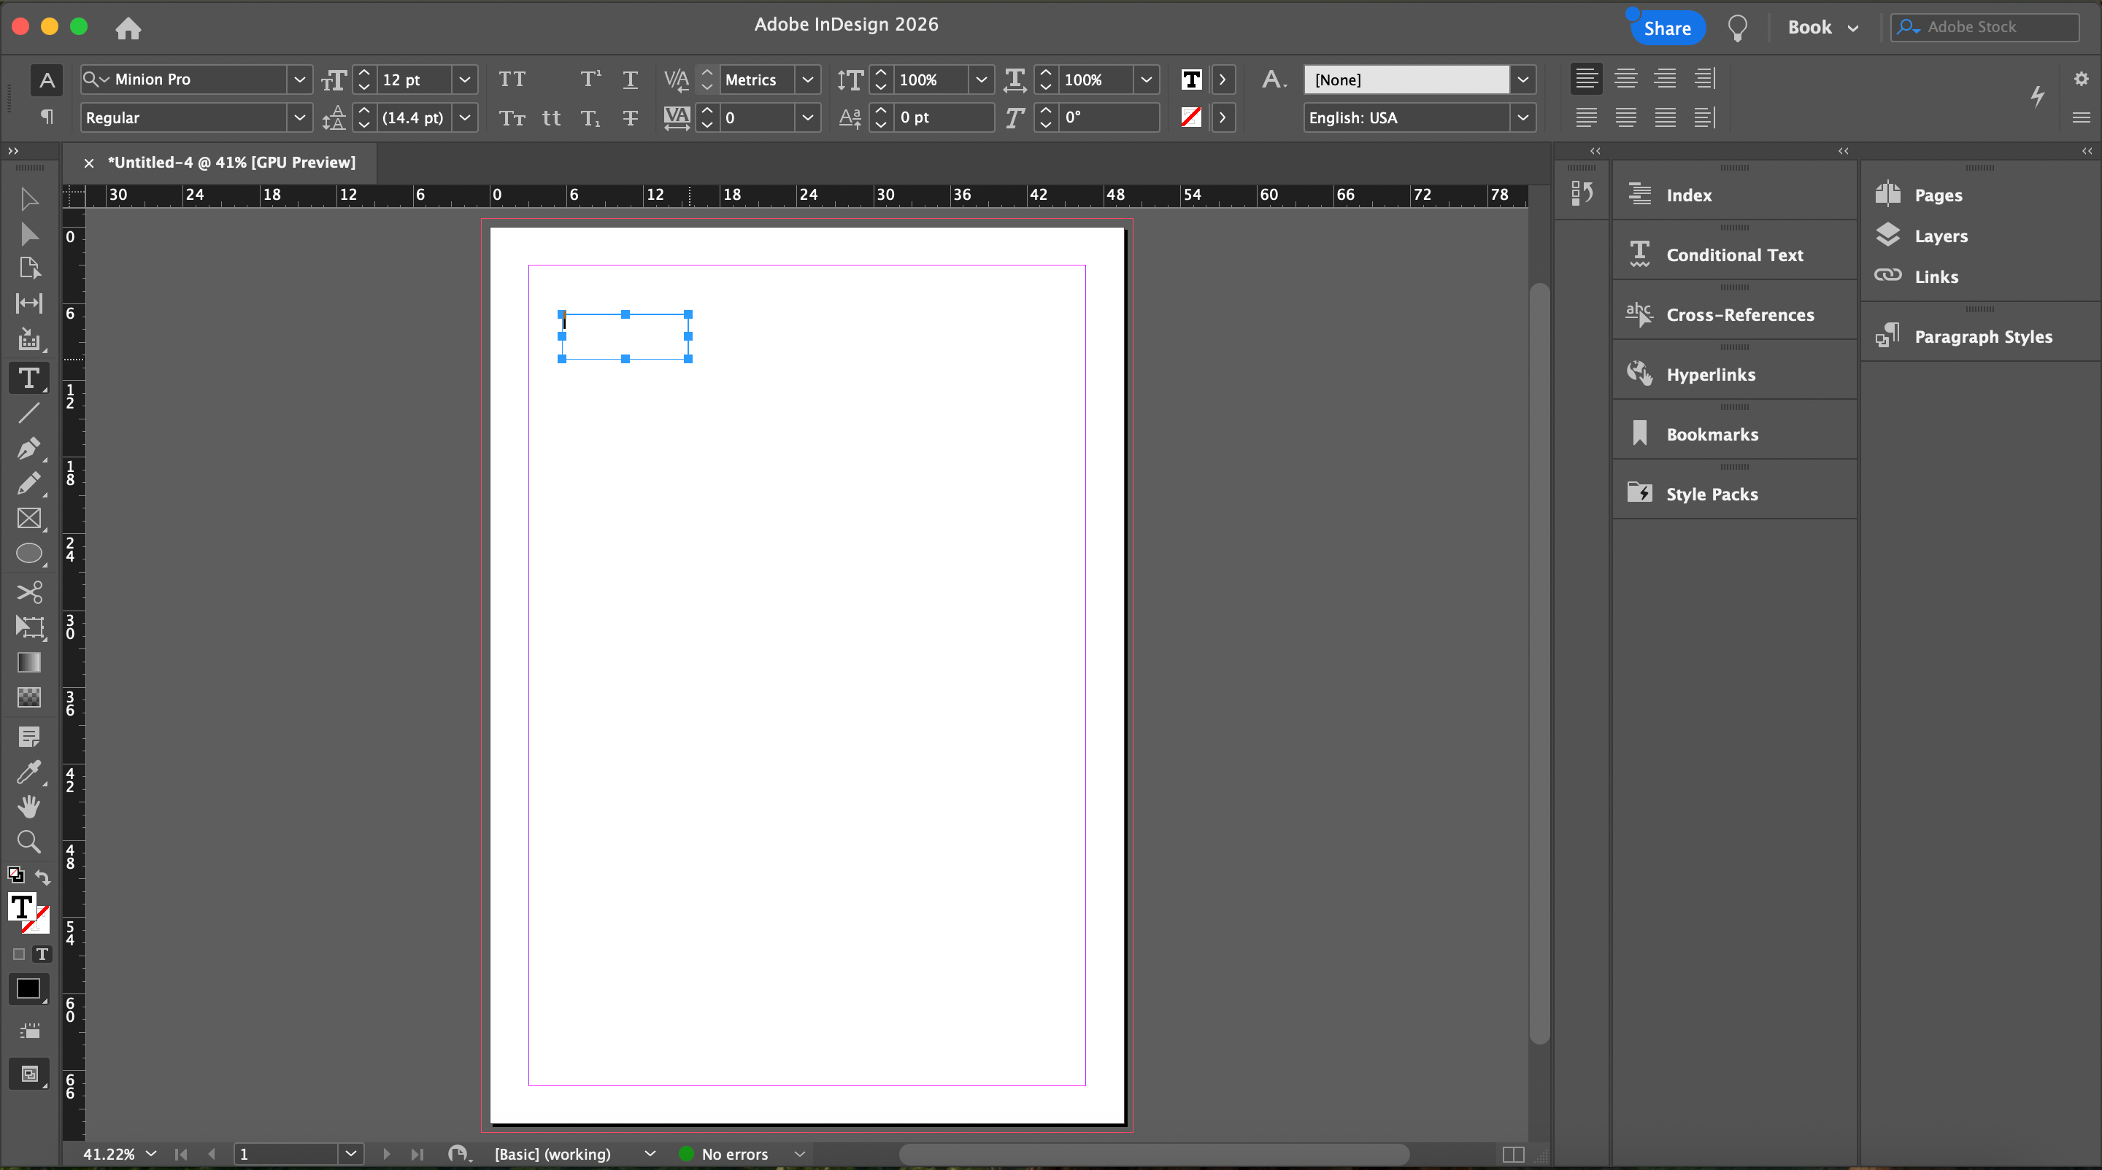
Task: Click the Share button
Action: click(x=1666, y=28)
